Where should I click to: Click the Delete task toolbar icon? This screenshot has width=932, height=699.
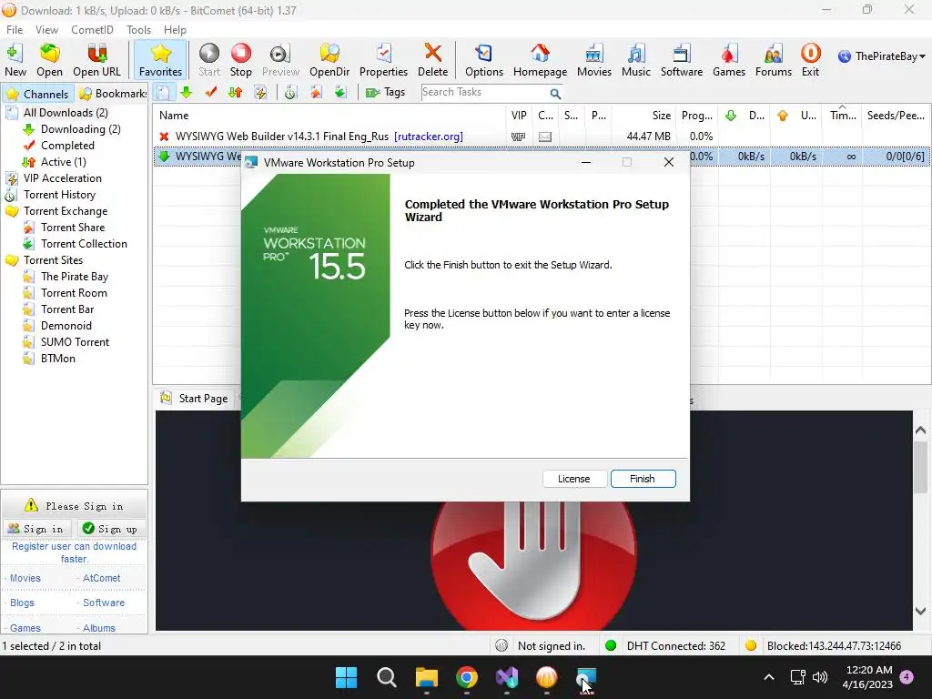click(x=432, y=60)
